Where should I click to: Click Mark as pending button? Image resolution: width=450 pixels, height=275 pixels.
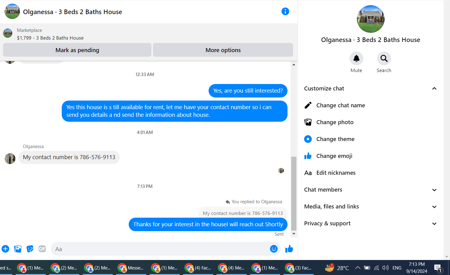click(77, 50)
